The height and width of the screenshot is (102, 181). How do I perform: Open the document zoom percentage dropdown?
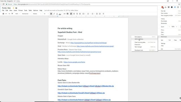pyautogui.click(x=18, y=14)
